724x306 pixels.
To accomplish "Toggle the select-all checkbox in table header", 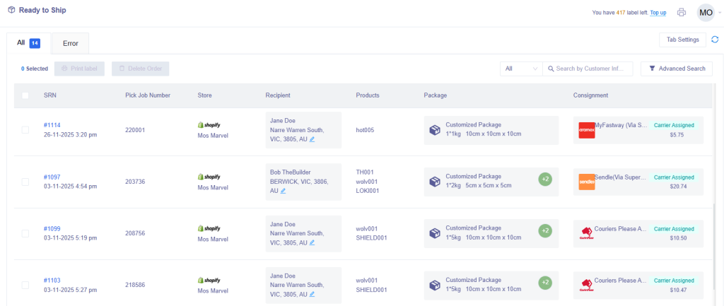I will point(25,95).
